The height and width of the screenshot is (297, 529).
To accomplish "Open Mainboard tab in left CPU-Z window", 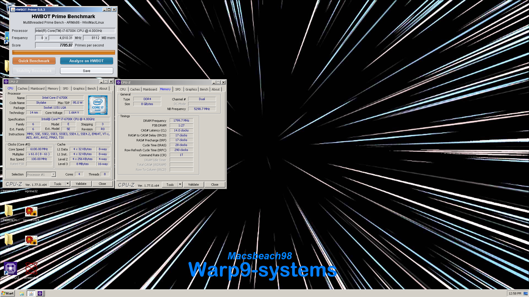I will (x=37, y=89).
